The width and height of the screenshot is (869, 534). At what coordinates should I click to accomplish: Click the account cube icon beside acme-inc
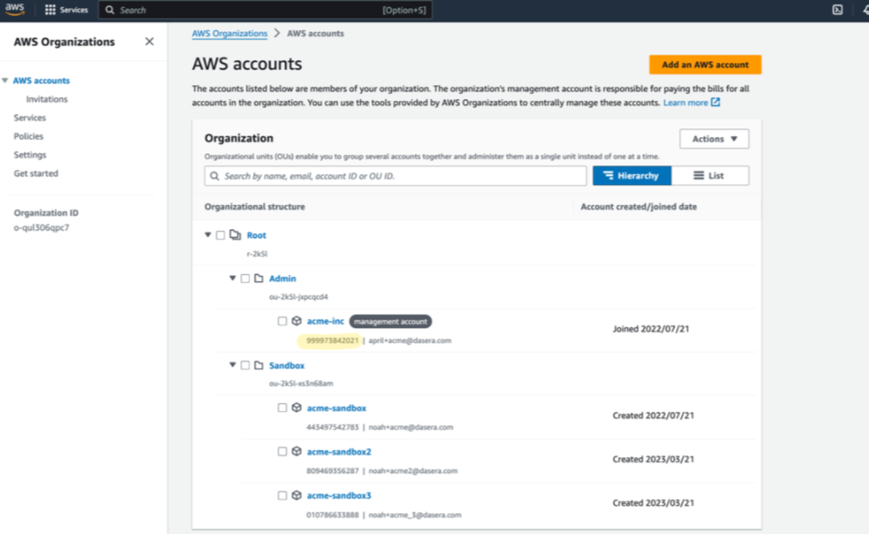pos(296,320)
